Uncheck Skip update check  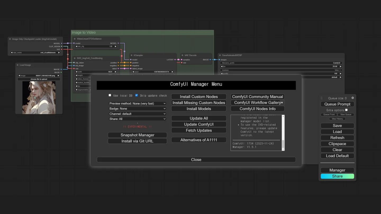tap(137, 95)
